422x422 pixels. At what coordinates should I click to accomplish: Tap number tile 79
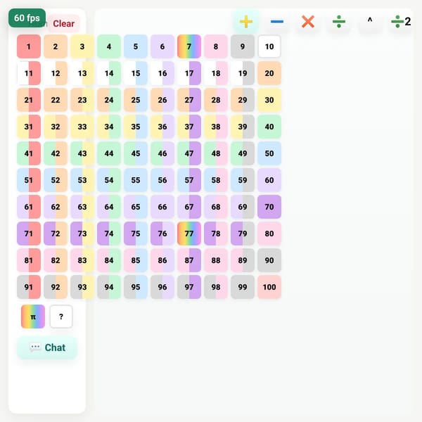243,234
